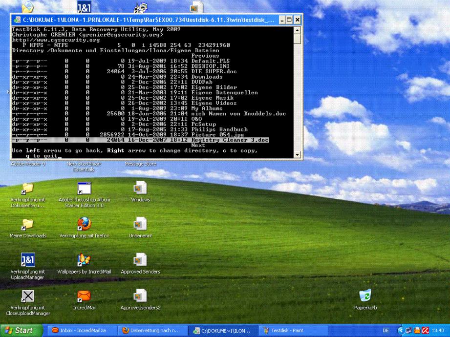Click the Directory path line in console
450x337 pixels.
pos(116,50)
